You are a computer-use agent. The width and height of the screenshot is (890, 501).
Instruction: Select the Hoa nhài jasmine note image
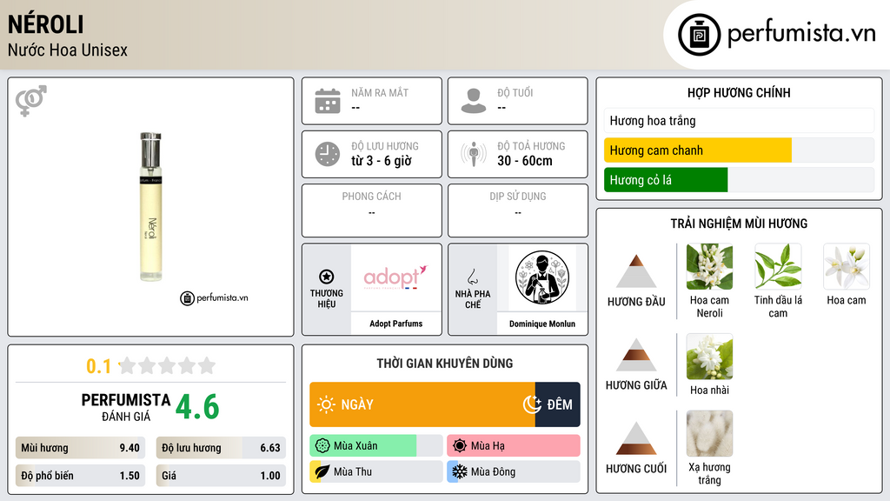[x=709, y=357]
